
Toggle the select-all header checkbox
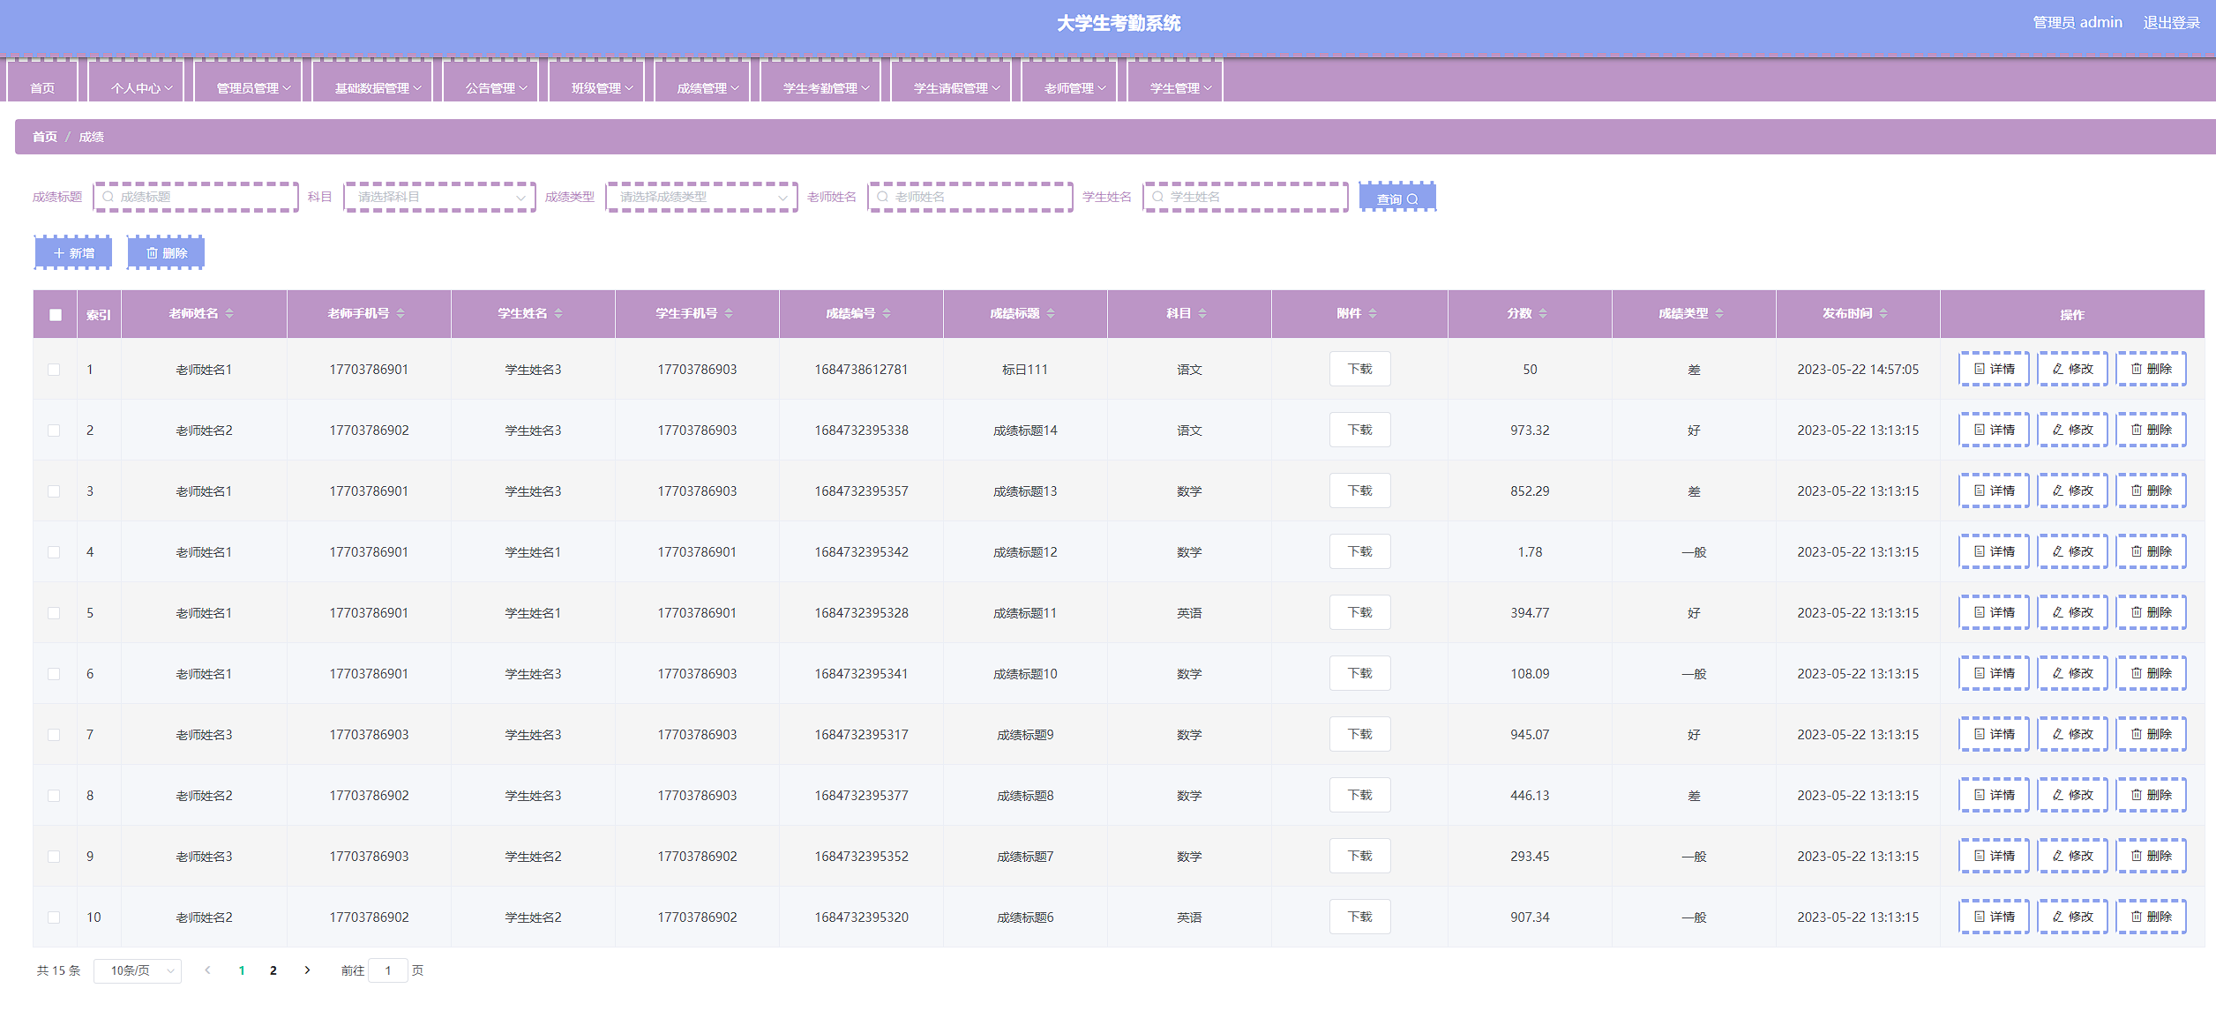pos(56,315)
